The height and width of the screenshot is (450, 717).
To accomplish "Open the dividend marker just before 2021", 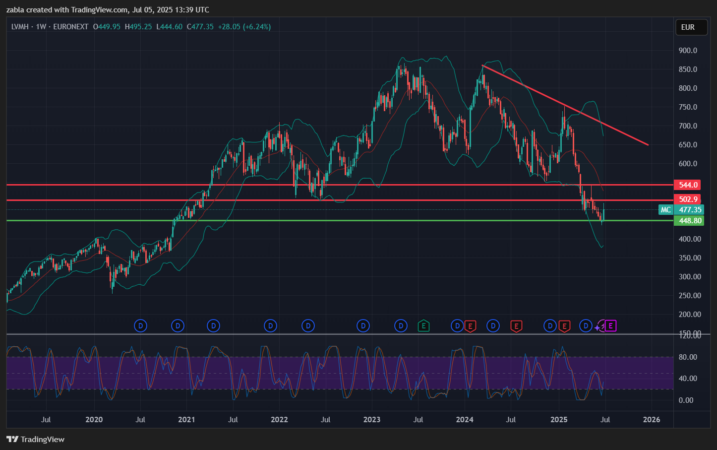I will coord(178,326).
